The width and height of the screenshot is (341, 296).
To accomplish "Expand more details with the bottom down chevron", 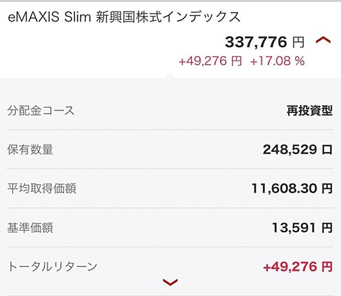I will point(170,282).
